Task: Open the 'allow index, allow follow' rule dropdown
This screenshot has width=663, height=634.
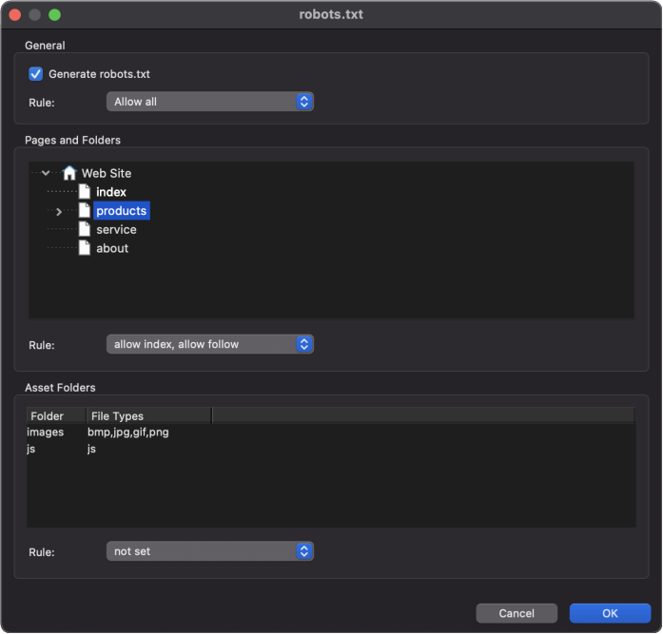Action: click(x=209, y=344)
